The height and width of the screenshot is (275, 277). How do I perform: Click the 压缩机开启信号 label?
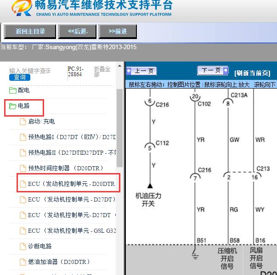point(227,258)
